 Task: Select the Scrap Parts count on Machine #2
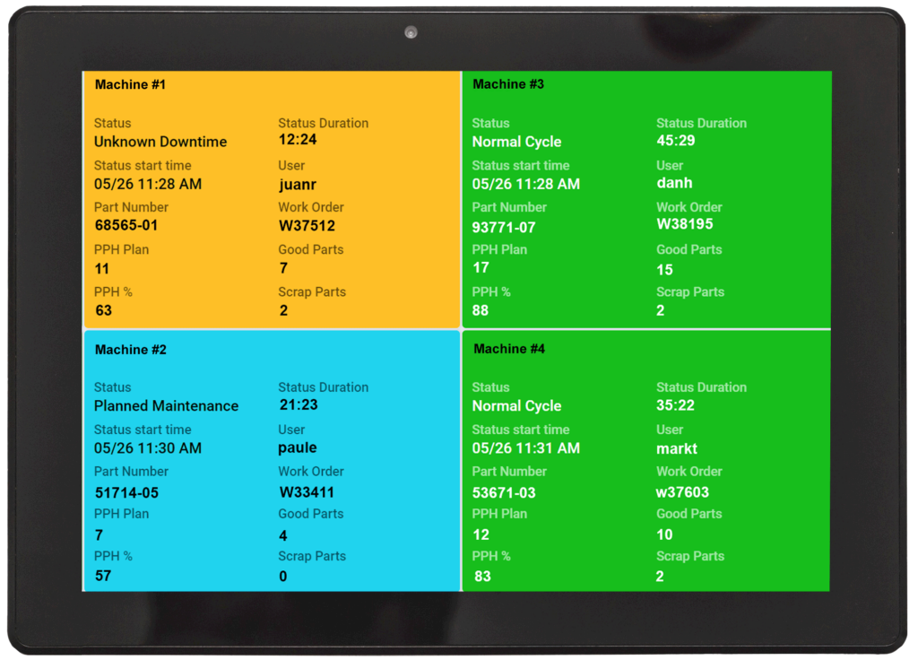point(282,576)
